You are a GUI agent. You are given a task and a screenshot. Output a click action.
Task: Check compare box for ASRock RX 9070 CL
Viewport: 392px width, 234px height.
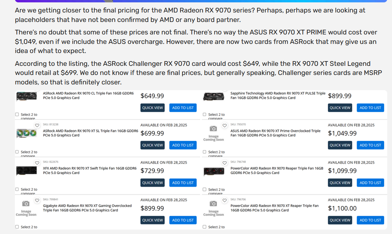[17, 114]
